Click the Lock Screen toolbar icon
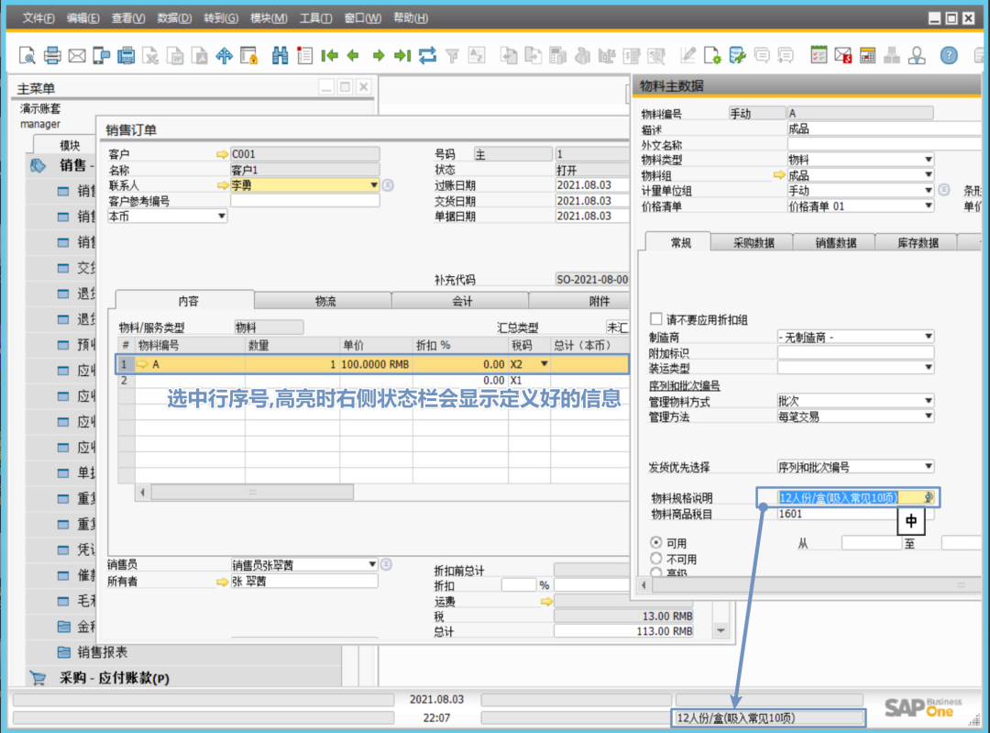 tap(249, 56)
